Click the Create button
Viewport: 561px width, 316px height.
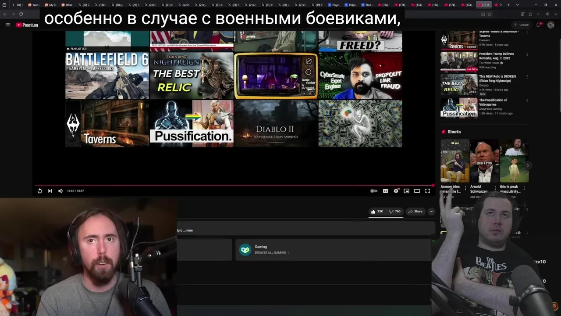point(521,25)
